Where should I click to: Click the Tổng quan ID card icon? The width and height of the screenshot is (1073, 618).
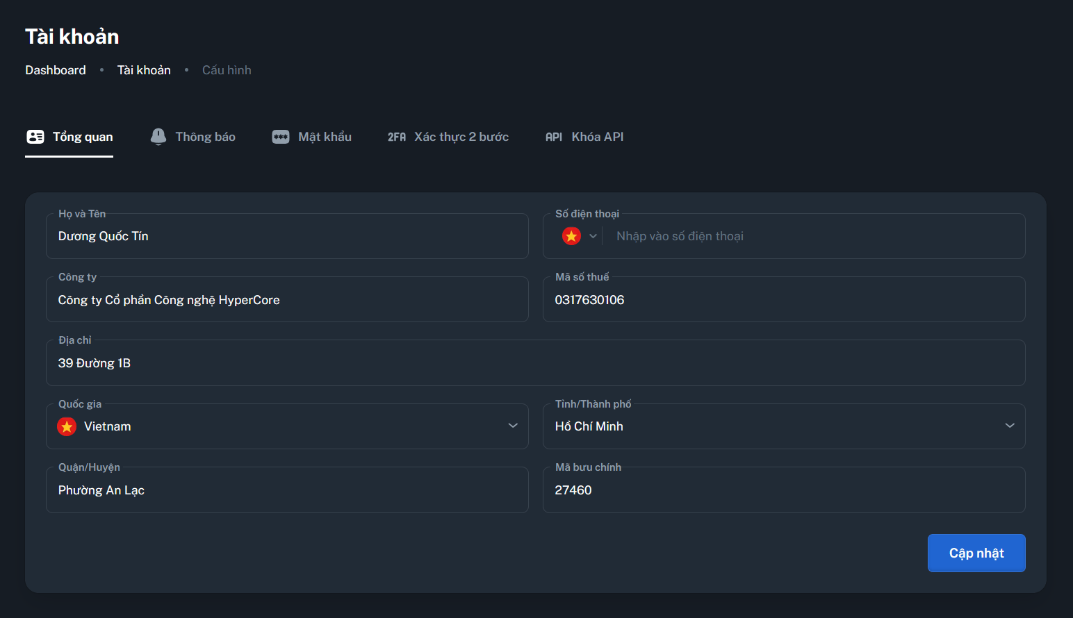coord(35,137)
